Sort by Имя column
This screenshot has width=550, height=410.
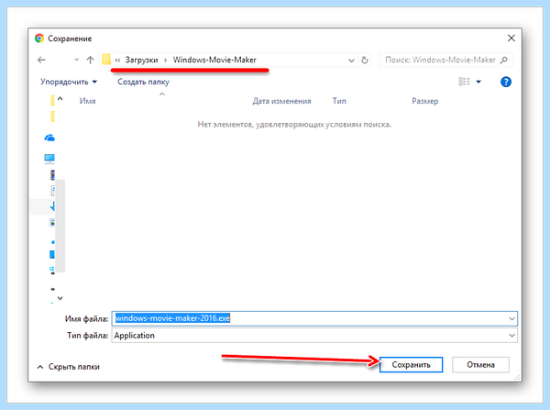88,101
